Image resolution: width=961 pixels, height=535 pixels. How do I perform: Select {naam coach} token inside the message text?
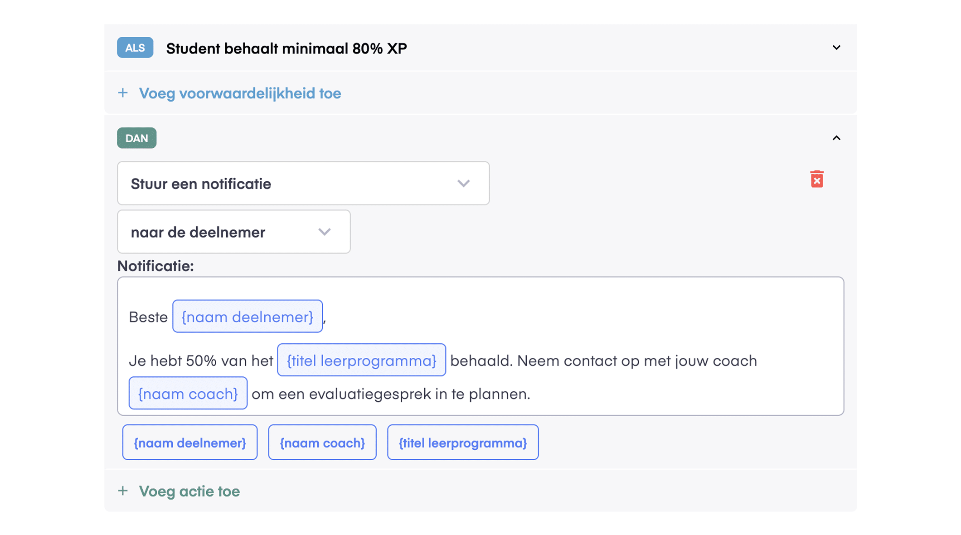[188, 393]
